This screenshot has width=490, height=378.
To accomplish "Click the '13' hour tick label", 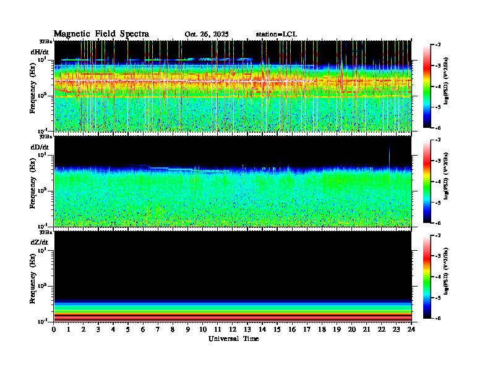I will (247, 329).
